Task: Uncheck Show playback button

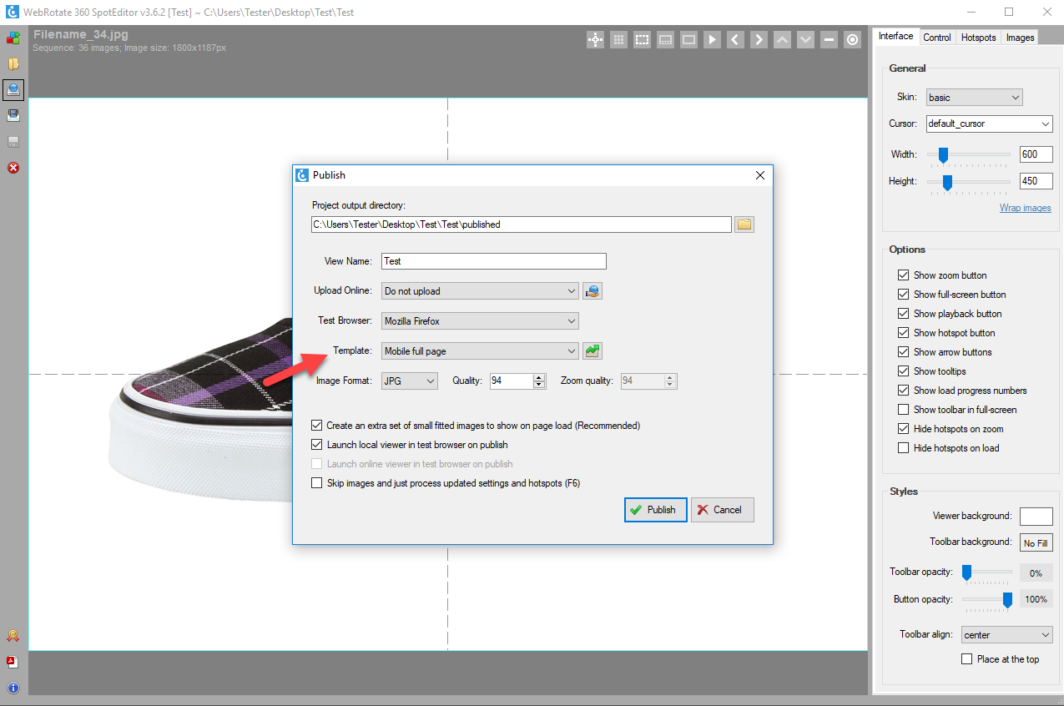Action: point(903,314)
